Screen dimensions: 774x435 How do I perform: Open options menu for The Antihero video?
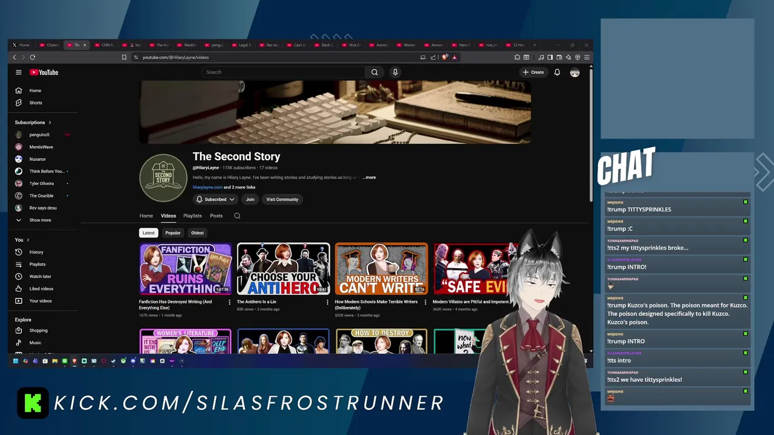pyautogui.click(x=327, y=302)
